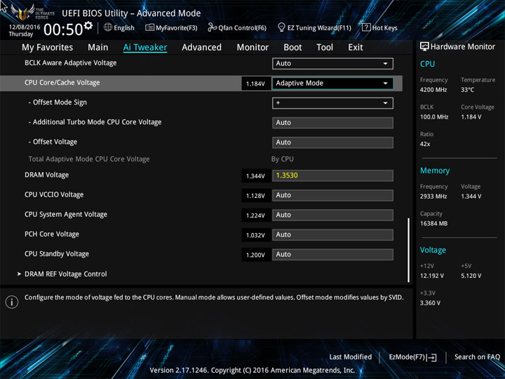Open the CPU Core/Cache Voltage mode dropdown

pyautogui.click(x=332, y=83)
